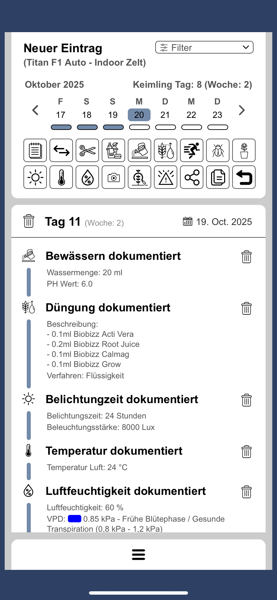Delete the Düngung dokumentiert entry
The width and height of the screenshot is (277, 600).
pyautogui.click(x=247, y=308)
